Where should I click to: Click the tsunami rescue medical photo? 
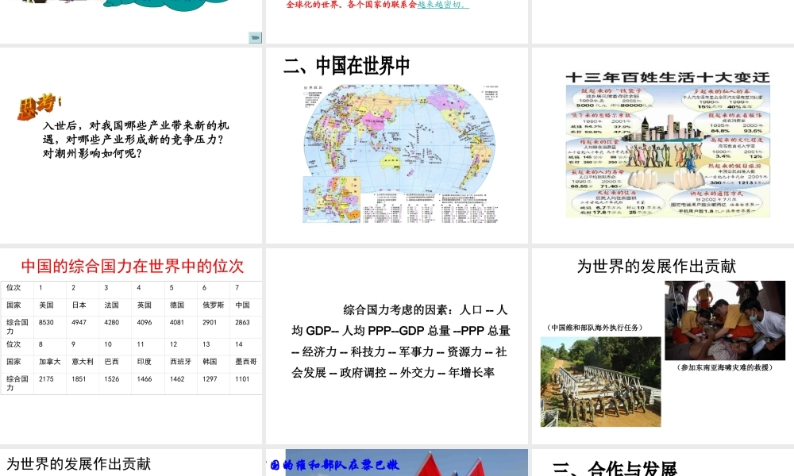coord(725,321)
